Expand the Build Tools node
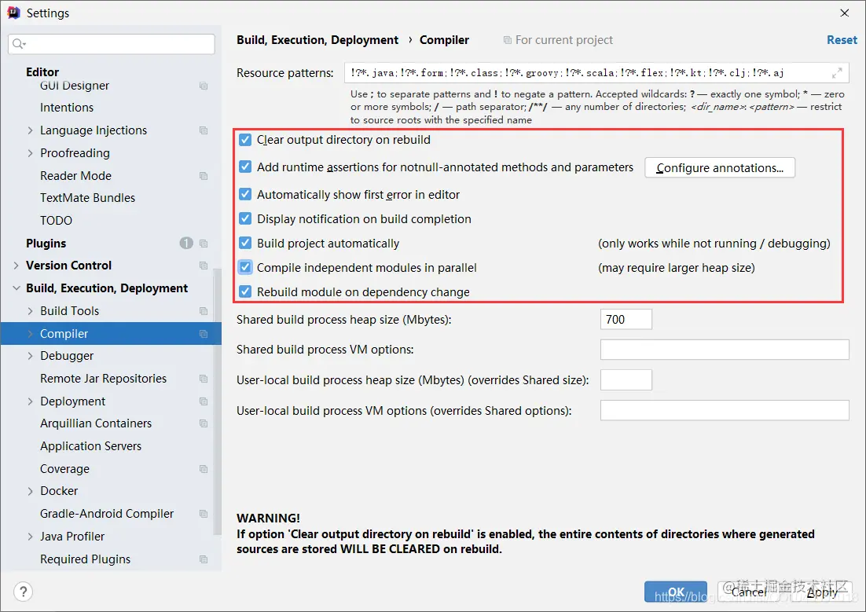The height and width of the screenshot is (612, 866). [x=30, y=311]
